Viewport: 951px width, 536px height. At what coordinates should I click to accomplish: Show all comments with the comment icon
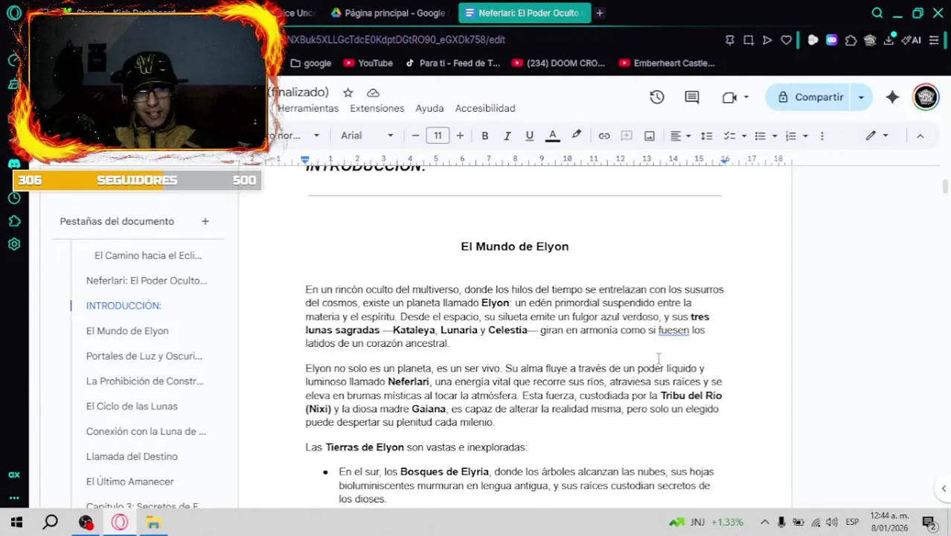click(692, 97)
